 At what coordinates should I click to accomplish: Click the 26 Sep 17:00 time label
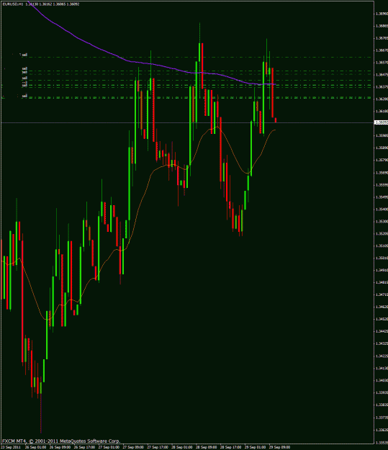coord(84,447)
